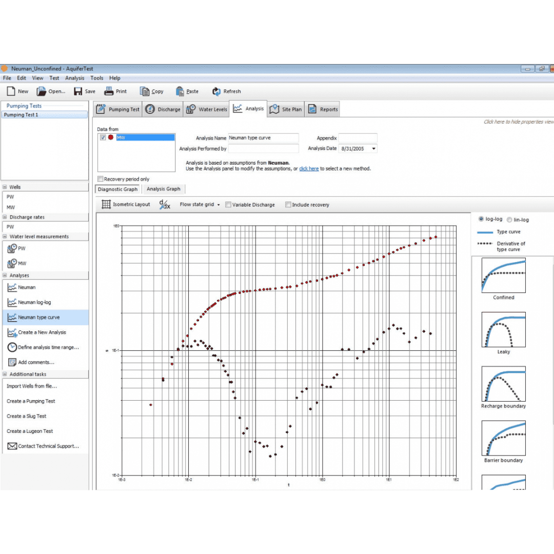Click Define analysis time range clock icon
This screenshot has width=554, height=554.
point(12,347)
